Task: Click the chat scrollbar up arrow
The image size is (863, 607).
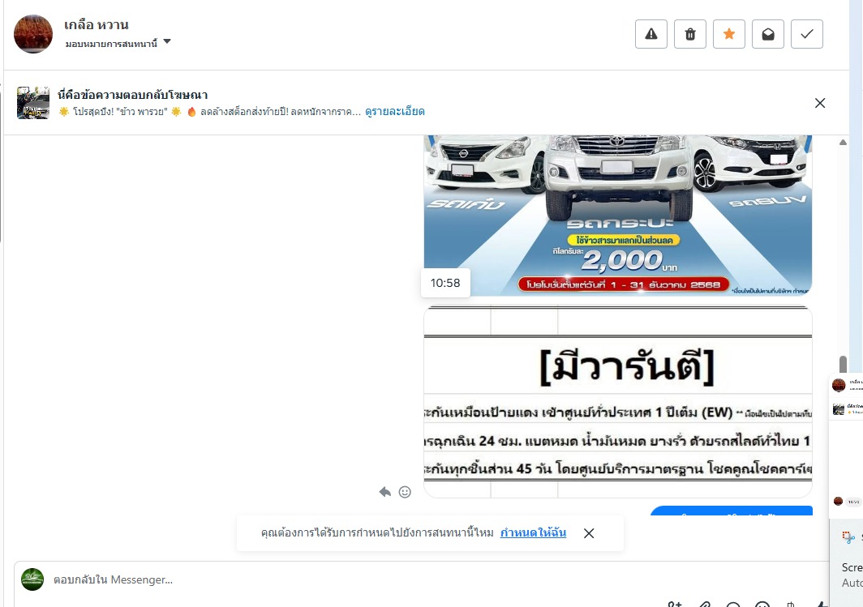Action: (843, 143)
